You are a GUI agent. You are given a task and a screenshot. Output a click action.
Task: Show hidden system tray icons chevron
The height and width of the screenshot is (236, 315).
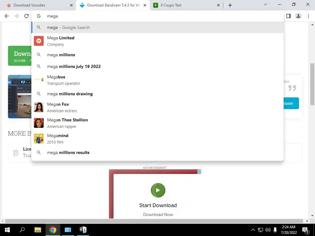pos(253,230)
